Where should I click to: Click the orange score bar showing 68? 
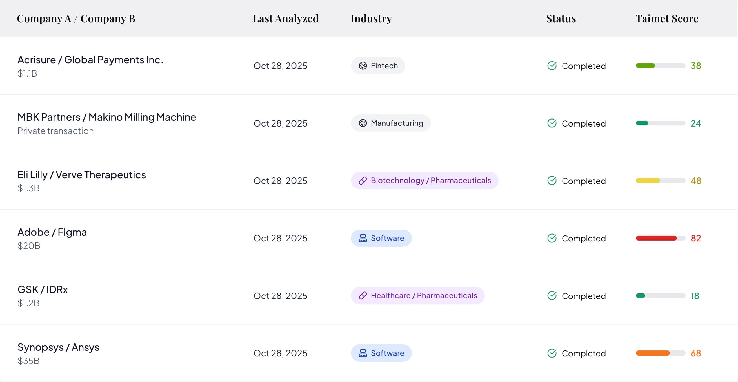pos(653,353)
